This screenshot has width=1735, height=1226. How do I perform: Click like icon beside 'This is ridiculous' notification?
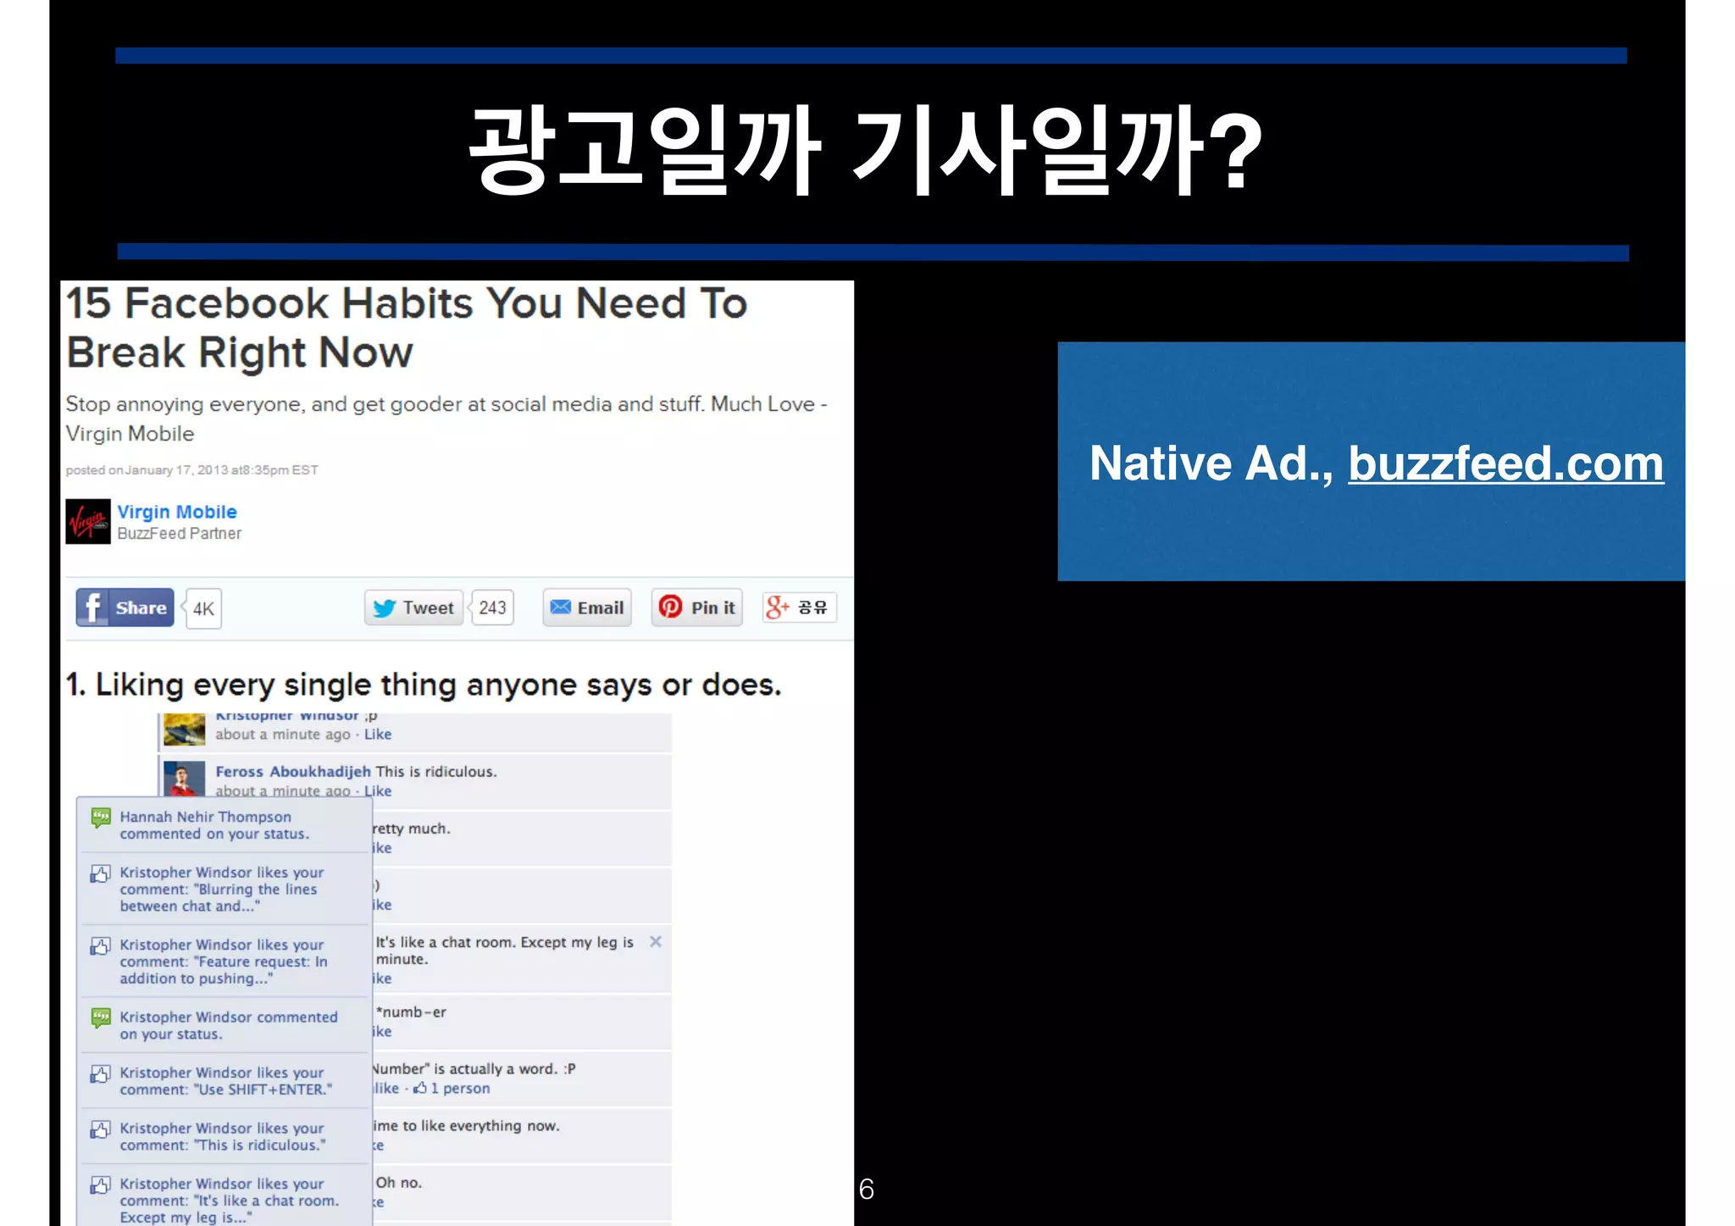click(x=101, y=1129)
